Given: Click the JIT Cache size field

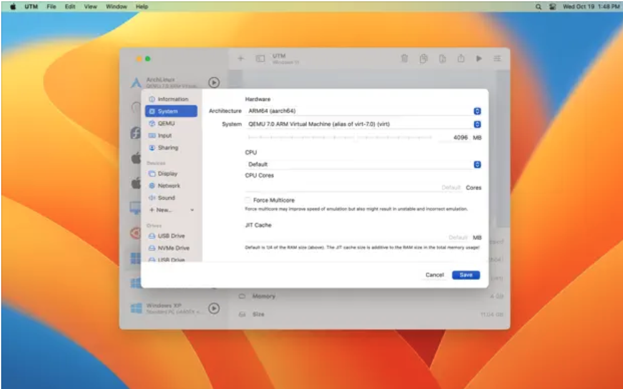Looking at the screenshot, I should [x=357, y=238].
